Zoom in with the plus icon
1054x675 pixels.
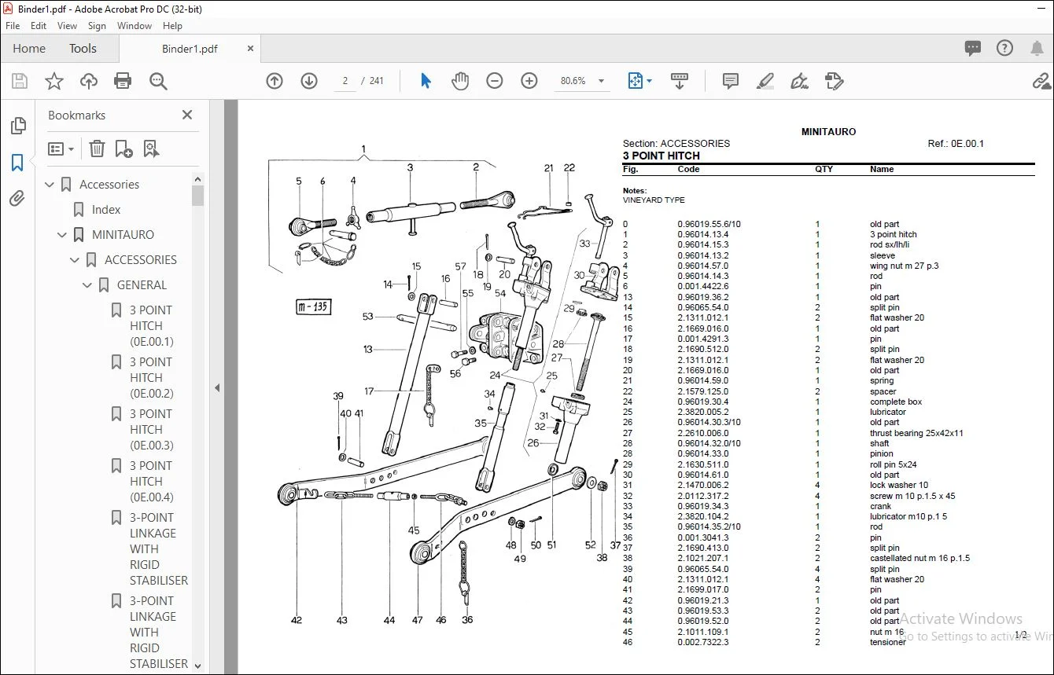click(x=529, y=81)
